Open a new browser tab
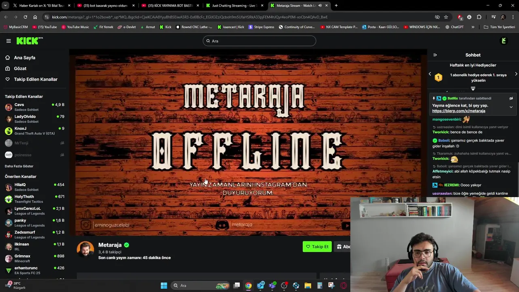This screenshot has width=519, height=292. click(336, 6)
